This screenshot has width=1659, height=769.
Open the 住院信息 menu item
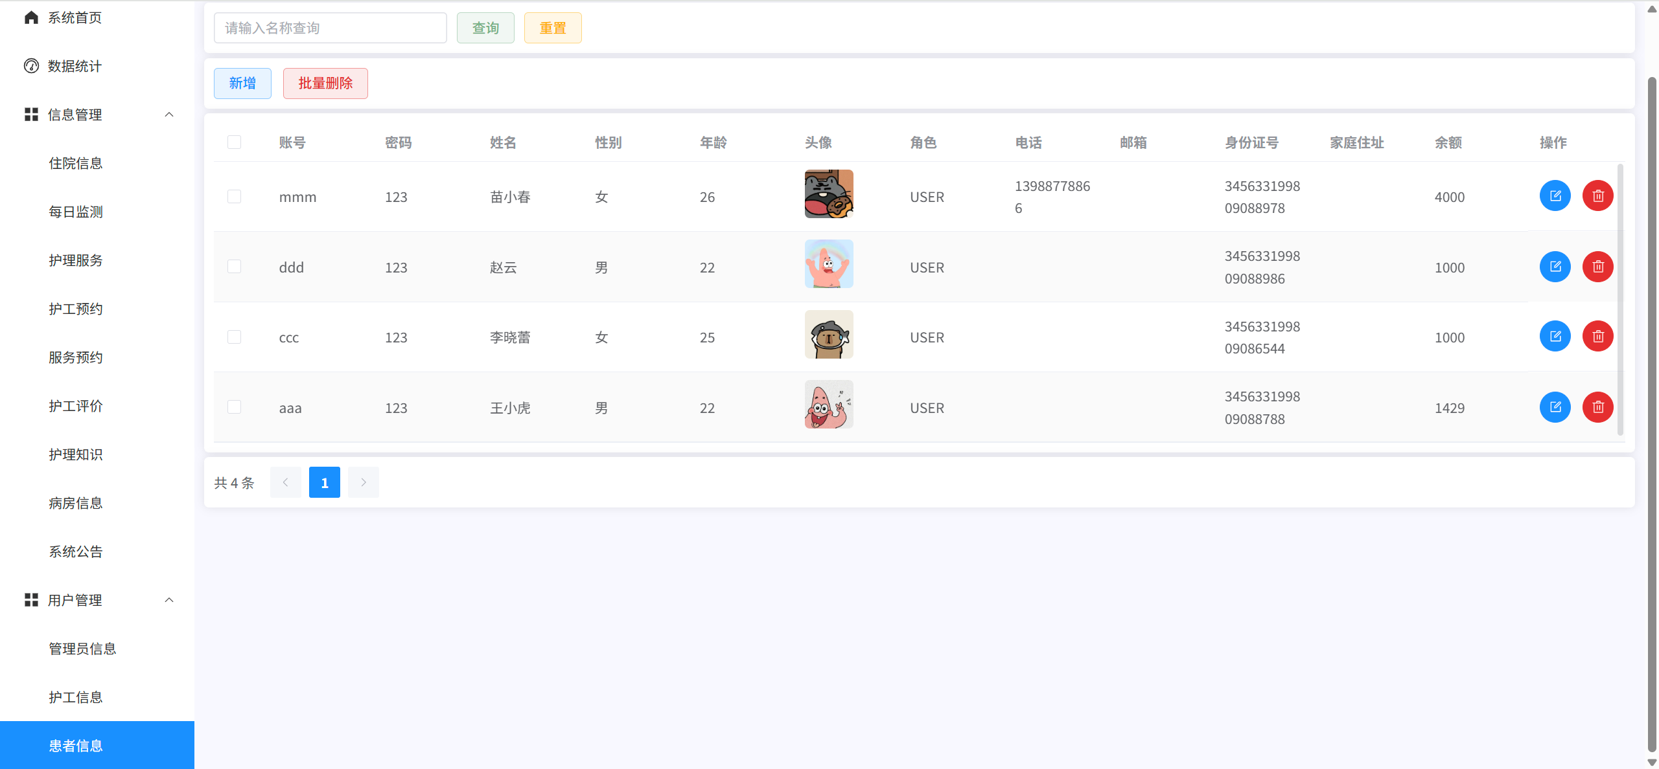click(76, 163)
